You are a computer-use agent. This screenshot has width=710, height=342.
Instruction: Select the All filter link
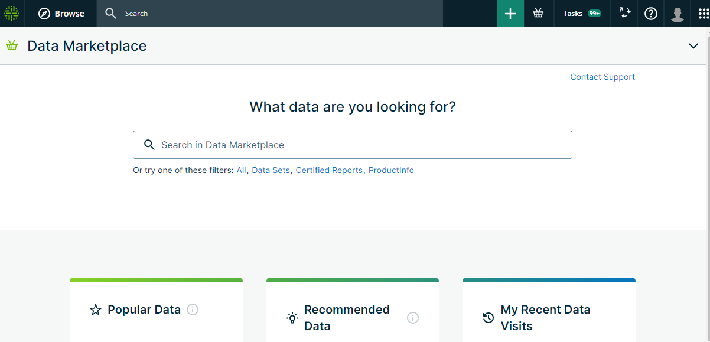click(x=241, y=170)
